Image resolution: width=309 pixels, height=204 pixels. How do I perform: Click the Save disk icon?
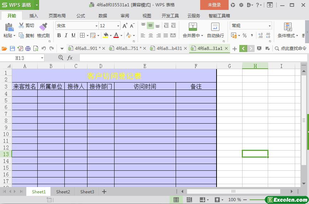coord(12,49)
